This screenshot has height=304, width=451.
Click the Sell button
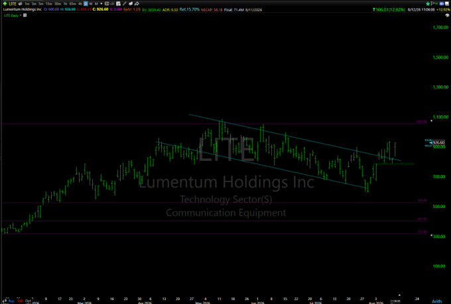click(19, 301)
